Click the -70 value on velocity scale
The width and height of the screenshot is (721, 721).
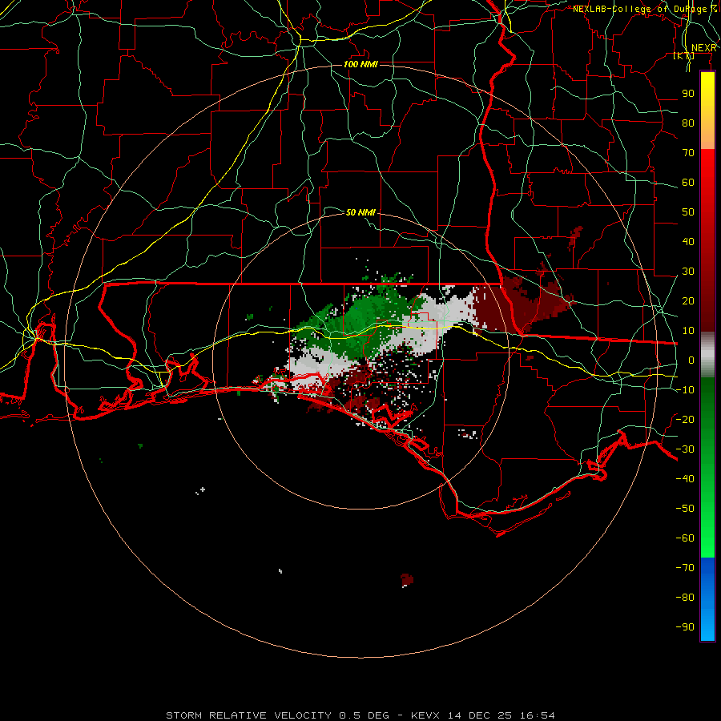[x=685, y=568]
